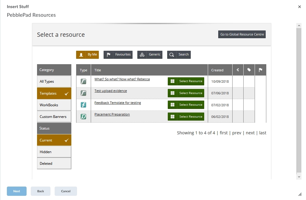Click the share column header icon
Image resolution: width=306 pixels, height=200 pixels.
238,70
